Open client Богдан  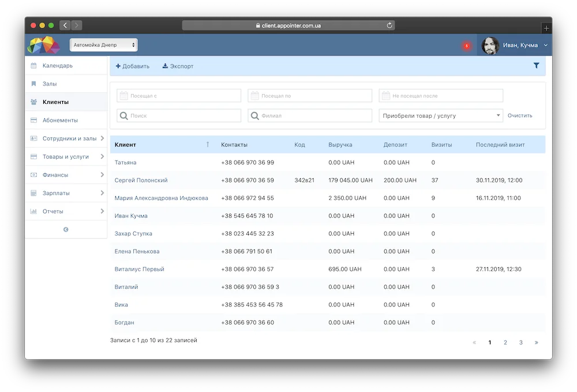coord(125,323)
